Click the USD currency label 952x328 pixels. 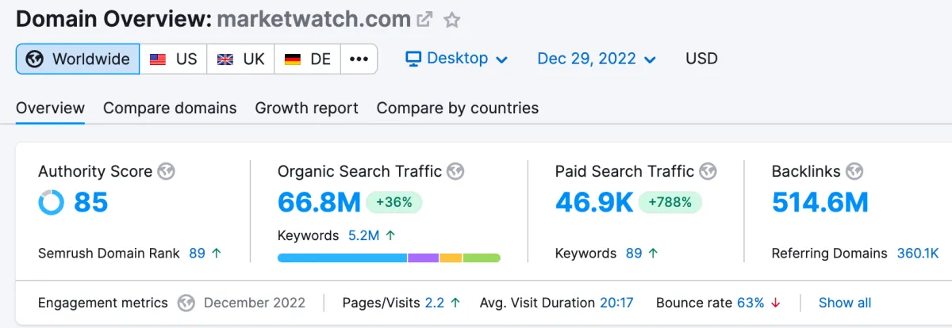click(701, 59)
